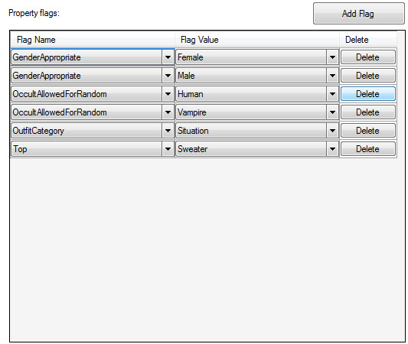Viewport: 408px width, 344px height.
Task: Select the Flag Value column header
Action: click(x=257, y=40)
